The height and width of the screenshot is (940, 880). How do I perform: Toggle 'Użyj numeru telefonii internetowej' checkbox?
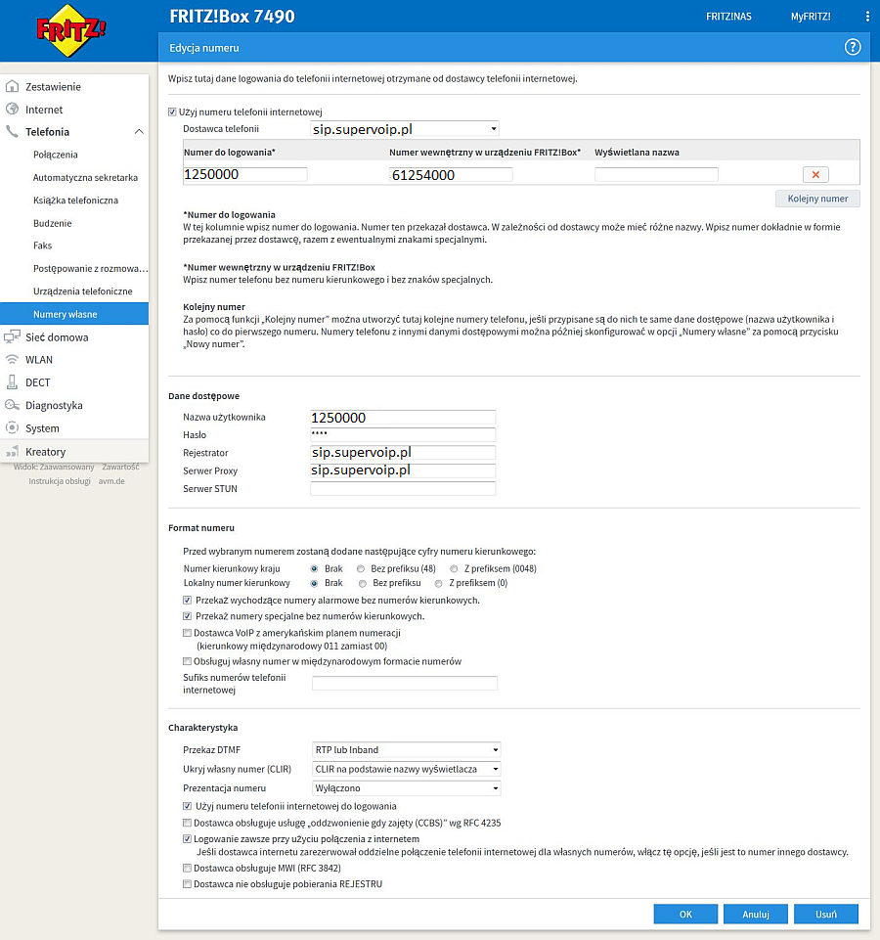172,112
